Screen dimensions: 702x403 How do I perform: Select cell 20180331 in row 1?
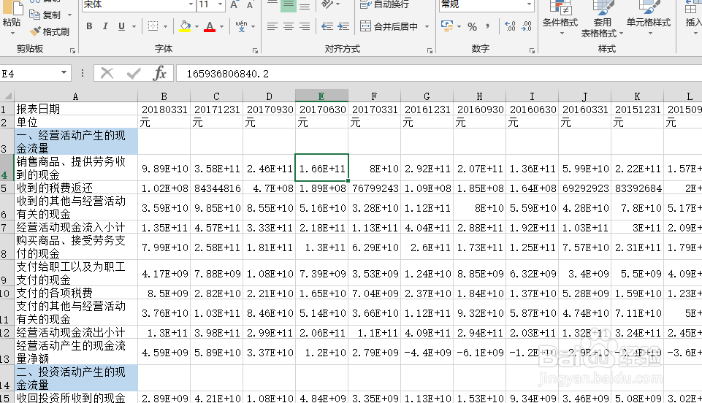click(164, 109)
